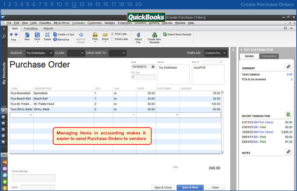The image size is (297, 191).
Task: Click the Save toolbar icon
Action: click(37, 35)
